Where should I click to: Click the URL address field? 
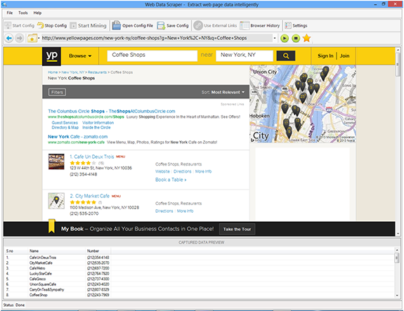[x=157, y=38]
